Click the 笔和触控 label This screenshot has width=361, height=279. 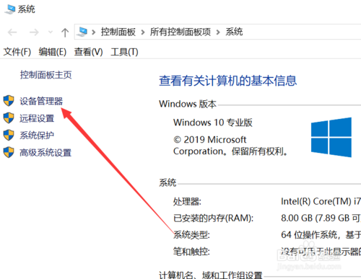tap(191, 252)
